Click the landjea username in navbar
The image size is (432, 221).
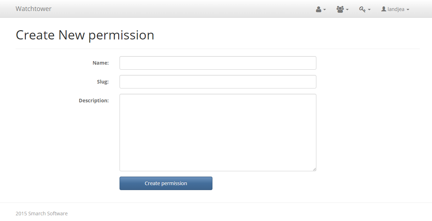pyautogui.click(x=396, y=9)
